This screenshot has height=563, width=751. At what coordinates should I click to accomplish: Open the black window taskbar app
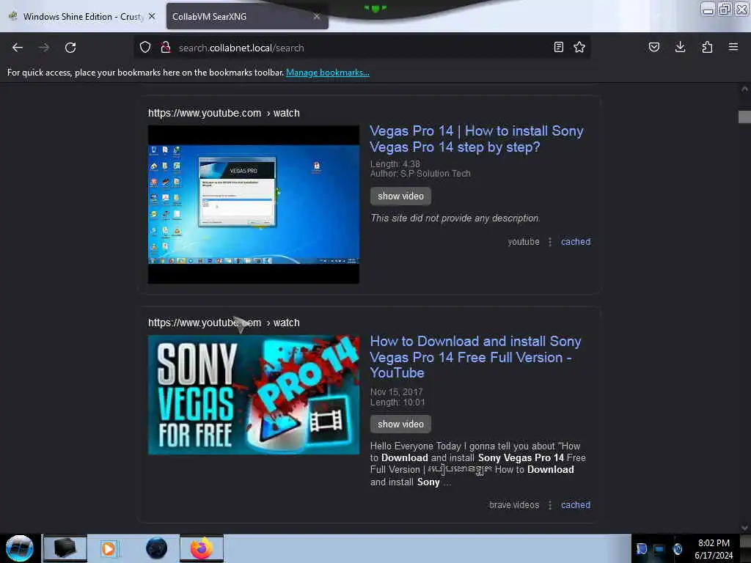pyautogui.click(x=65, y=548)
